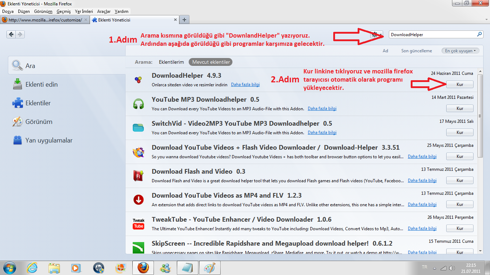Install Download Flash and Video 0.3
Image resolution: width=490 pixels, height=275 pixels.
460,180
